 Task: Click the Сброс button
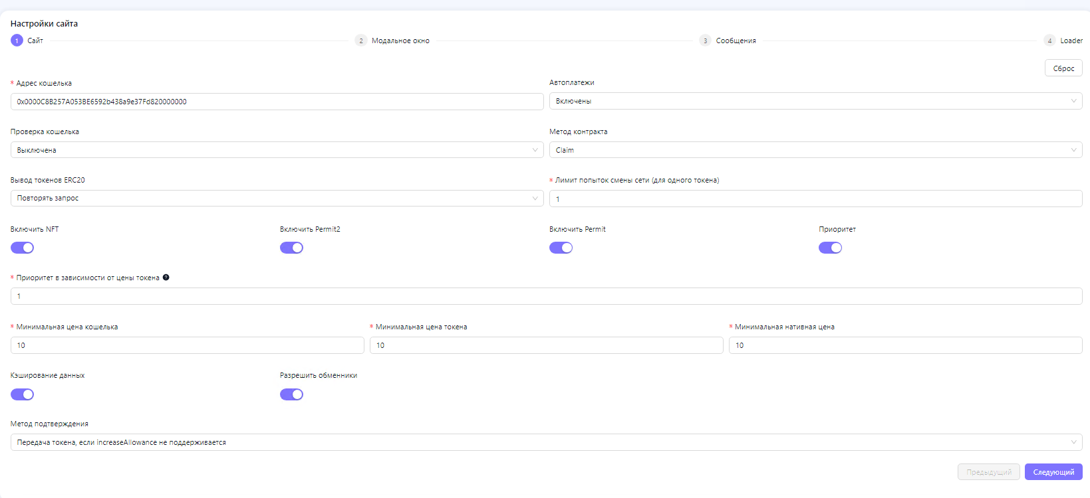[x=1063, y=68]
